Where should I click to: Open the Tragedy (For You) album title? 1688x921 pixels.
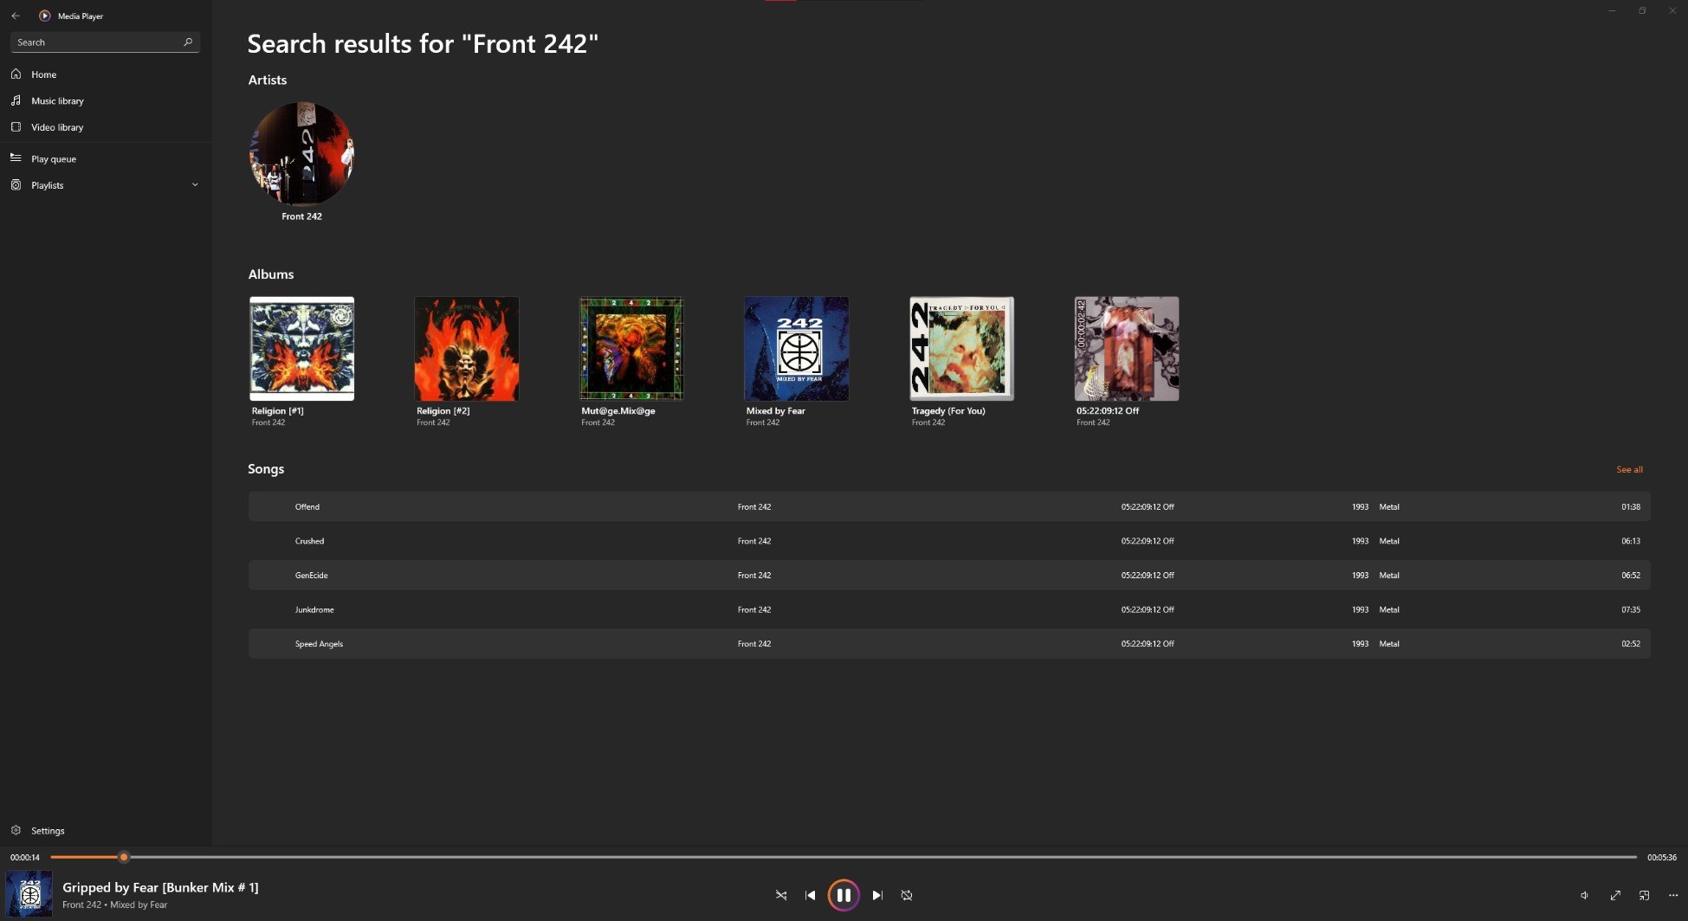coord(948,411)
